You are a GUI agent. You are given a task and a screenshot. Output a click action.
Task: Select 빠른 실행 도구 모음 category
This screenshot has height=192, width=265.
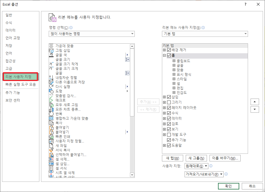(x=21, y=84)
